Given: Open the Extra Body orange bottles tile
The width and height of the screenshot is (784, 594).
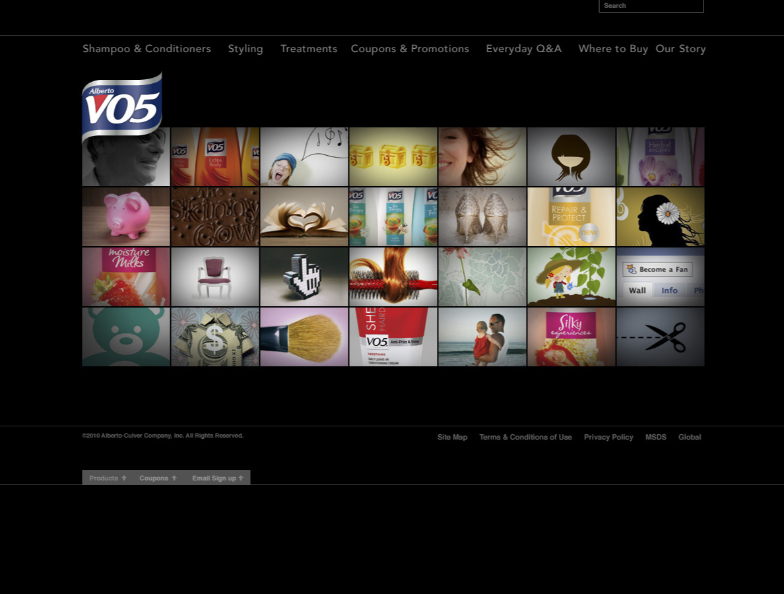Looking at the screenshot, I should [215, 157].
